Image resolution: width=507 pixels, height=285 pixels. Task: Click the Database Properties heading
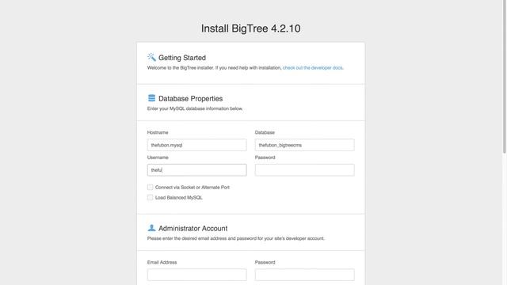pos(190,98)
